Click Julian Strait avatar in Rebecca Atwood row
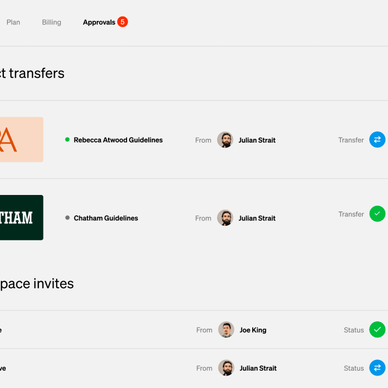The height and width of the screenshot is (388, 388). pyautogui.click(x=225, y=140)
